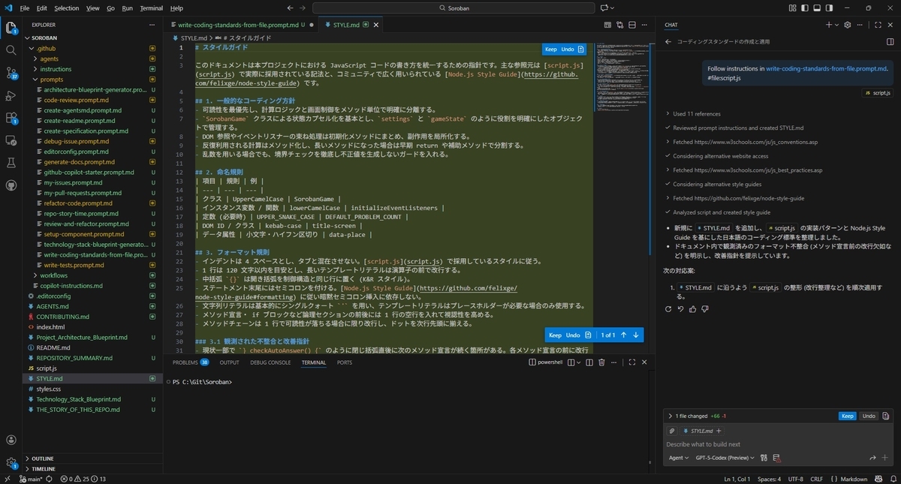Open the Run menu
The image size is (901, 484).
coord(128,8)
